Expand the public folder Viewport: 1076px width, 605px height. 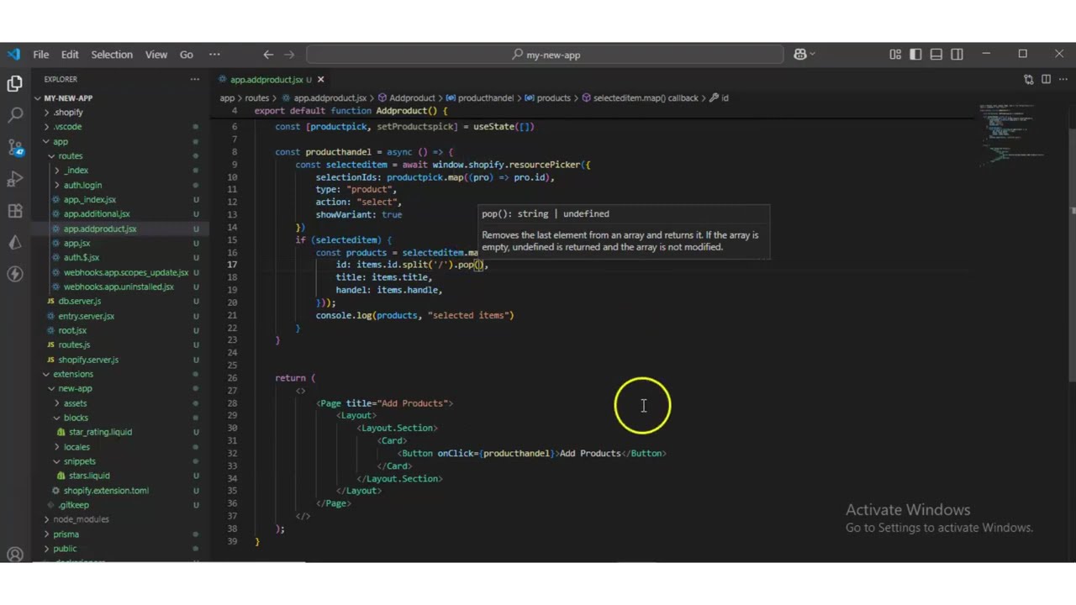coord(65,549)
